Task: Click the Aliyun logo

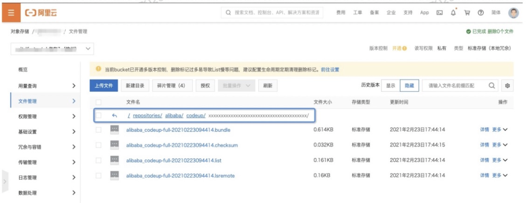Action: pyautogui.click(x=41, y=13)
